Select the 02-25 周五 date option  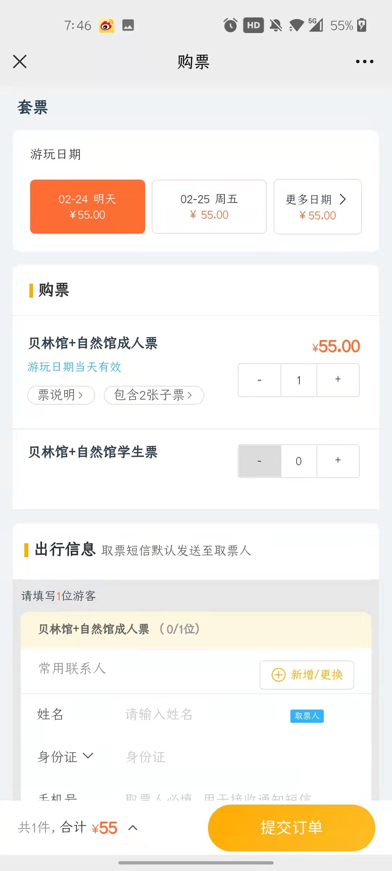[209, 206]
